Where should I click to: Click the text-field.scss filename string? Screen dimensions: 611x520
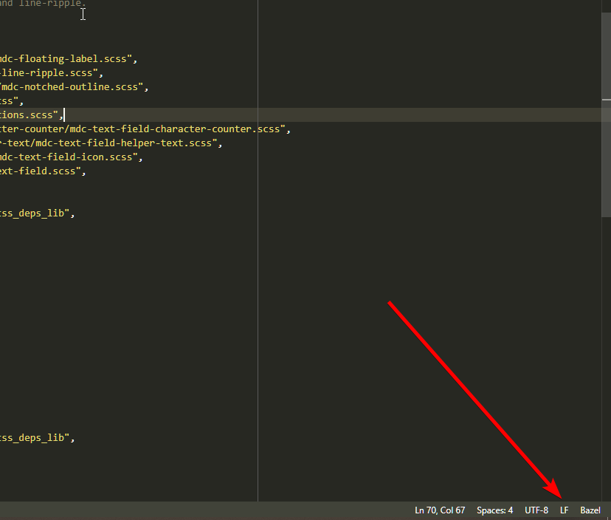41,171
